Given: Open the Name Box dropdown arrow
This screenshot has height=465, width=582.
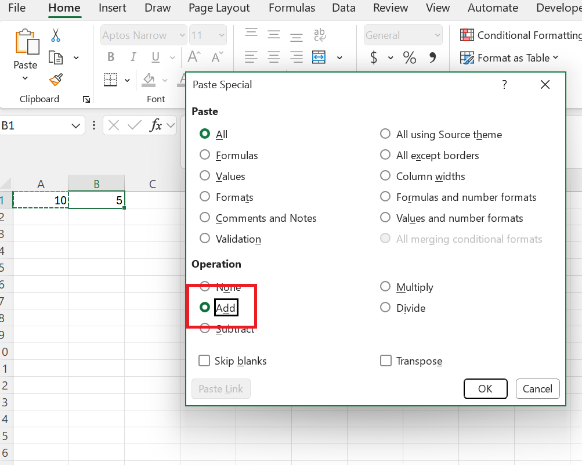Looking at the screenshot, I should [x=75, y=125].
